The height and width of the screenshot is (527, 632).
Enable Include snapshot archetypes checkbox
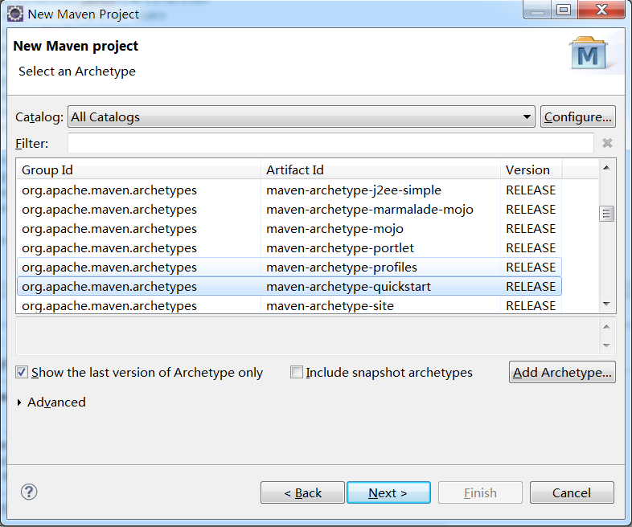(x=297, y=372)
